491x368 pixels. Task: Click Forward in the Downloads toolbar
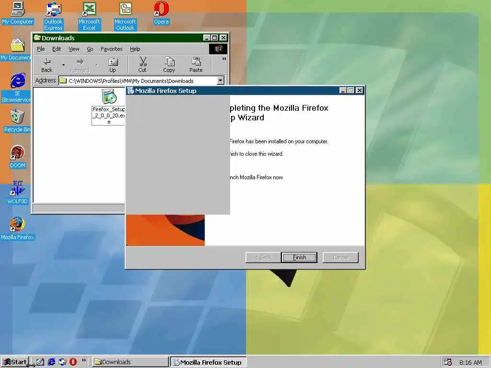coord(80,65)
